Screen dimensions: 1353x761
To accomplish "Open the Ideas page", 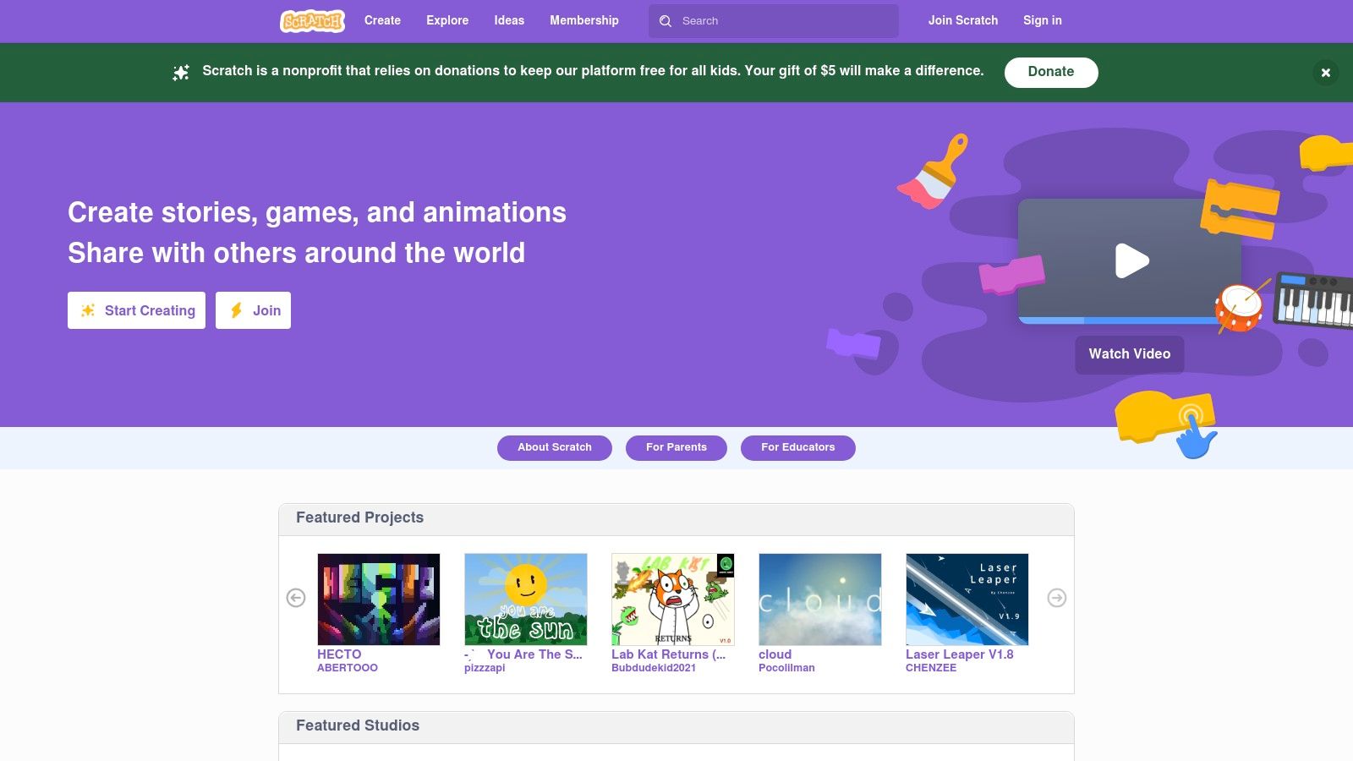I will point(509,20).
